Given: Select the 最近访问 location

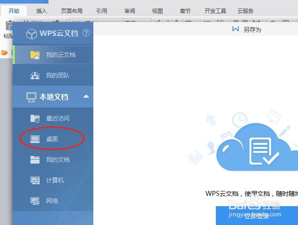Looking at the screenshot, I should [53, 118].
